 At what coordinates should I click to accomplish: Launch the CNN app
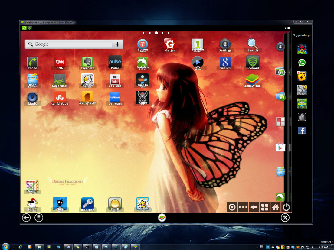[x=60, y=63]
